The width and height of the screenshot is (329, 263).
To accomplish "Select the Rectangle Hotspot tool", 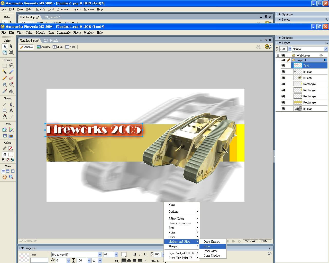I will pyautogui.click(x=5, y=130).
